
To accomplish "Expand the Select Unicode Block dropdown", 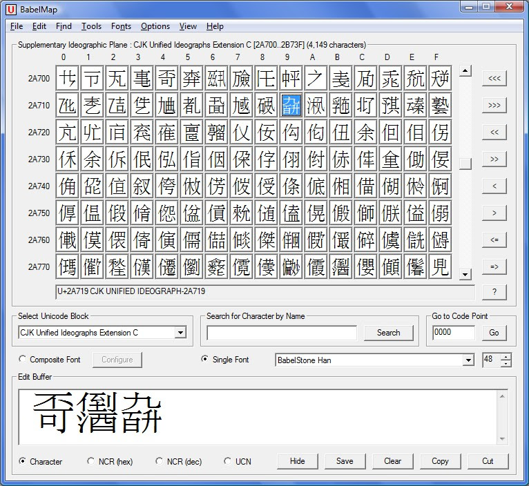I will (x=180, y=333).
